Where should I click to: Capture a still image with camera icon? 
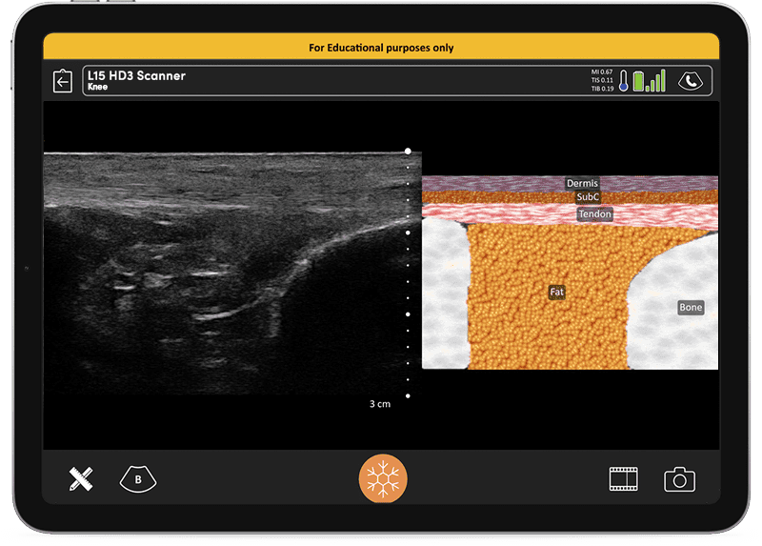(x=679, y=479)
